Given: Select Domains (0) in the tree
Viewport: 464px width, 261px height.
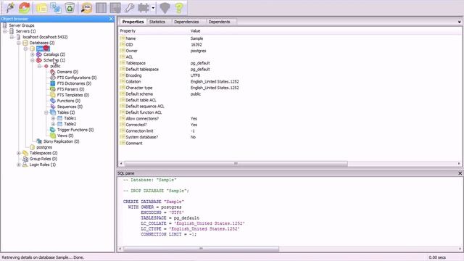Looking at the screenshot, I should pyautogui.click(x=67, y=72).
